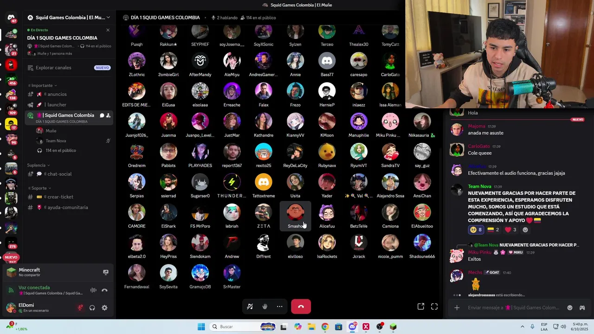Toggle the heart reaction with 3
This screenshot has width=594, height=334.
510,230
